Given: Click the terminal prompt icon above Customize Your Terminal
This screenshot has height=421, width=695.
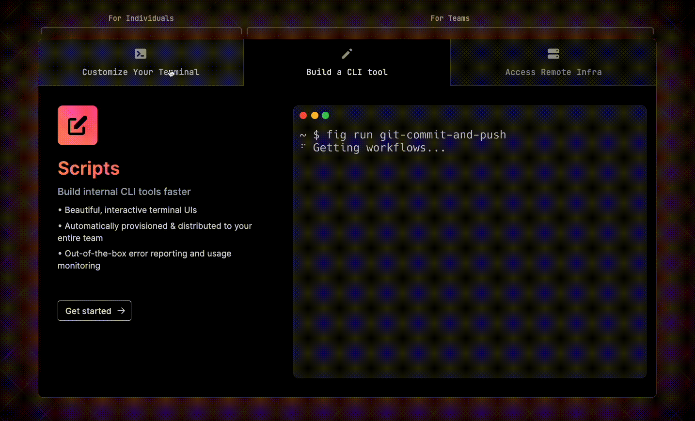Looking at the screenshot, I should [141, 54].
